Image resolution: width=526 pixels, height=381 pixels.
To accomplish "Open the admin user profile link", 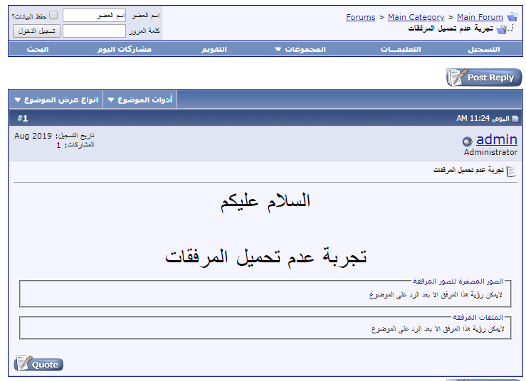I will (497, 139).
